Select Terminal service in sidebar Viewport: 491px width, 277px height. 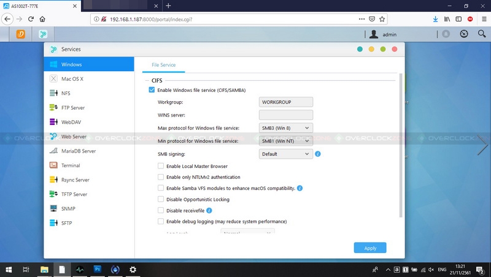click(71, 165)
